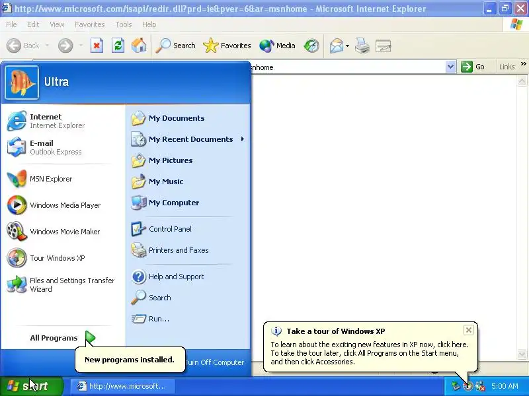Open the Help menu
The image size is (529, 396).
point(149,24)
